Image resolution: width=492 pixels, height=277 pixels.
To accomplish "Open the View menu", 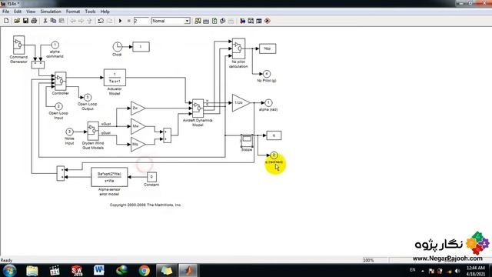I will [x=31, y=12].
